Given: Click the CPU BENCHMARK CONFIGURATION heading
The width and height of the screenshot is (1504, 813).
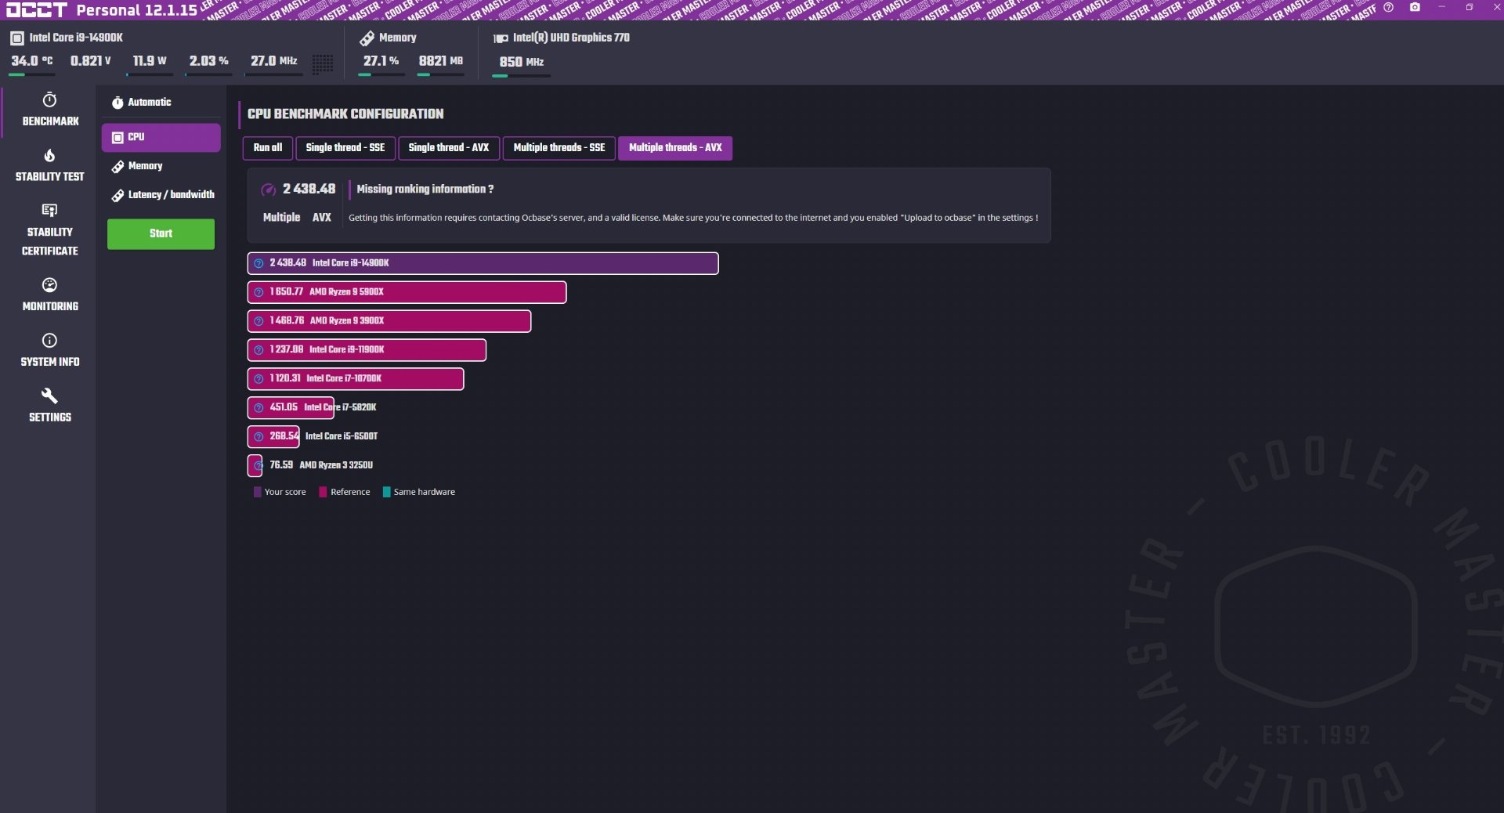Looking at the screenshot, I should [345, 114].
